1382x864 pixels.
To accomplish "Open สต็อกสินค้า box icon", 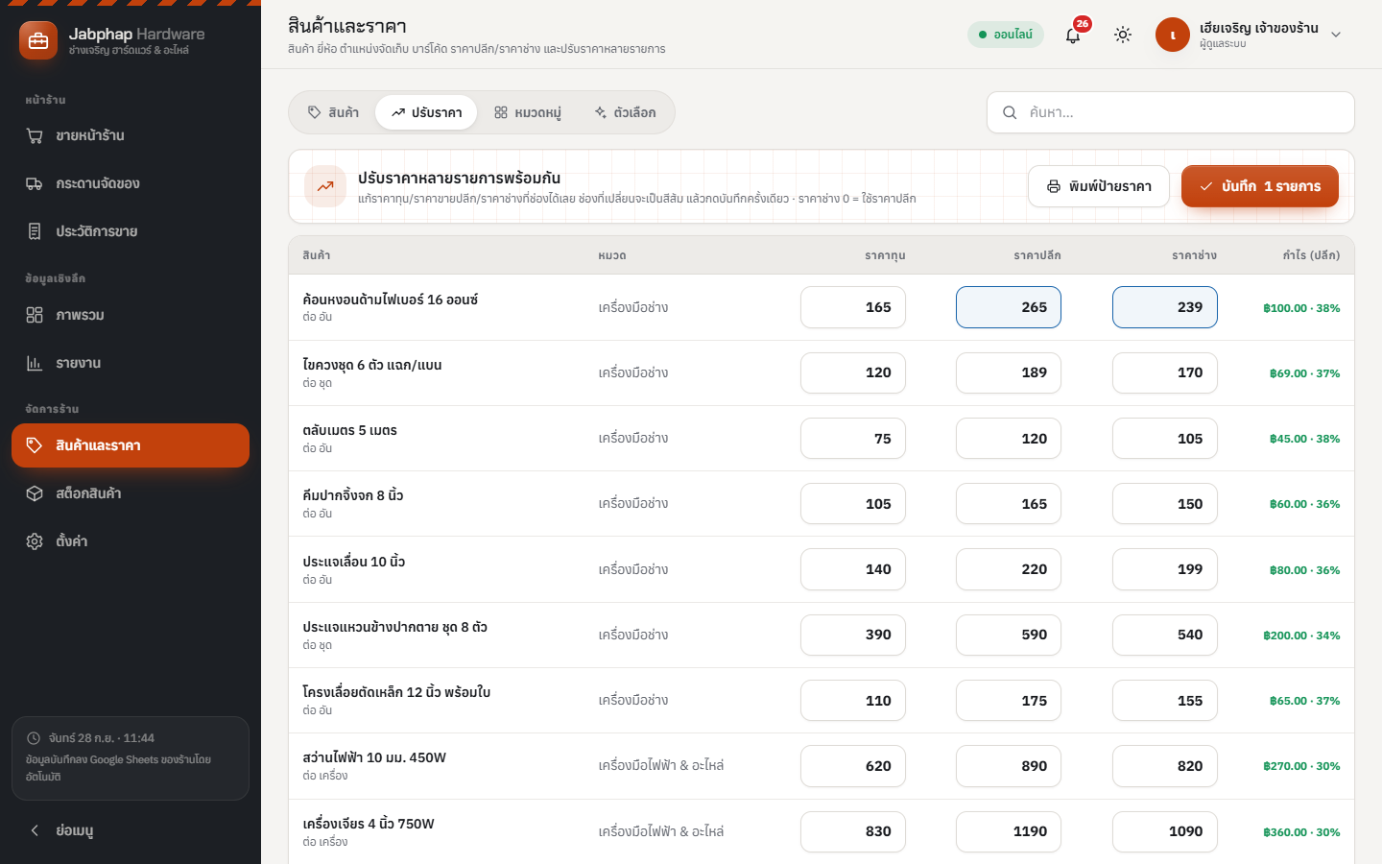I will (35, 493).
